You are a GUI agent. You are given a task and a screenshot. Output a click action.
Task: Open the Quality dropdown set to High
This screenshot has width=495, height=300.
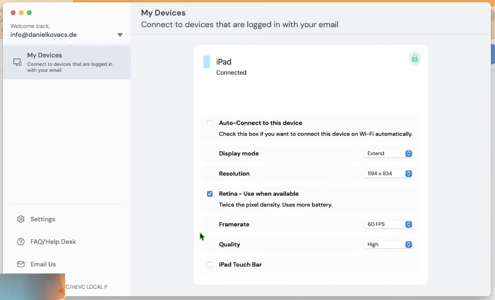point(388,244)
